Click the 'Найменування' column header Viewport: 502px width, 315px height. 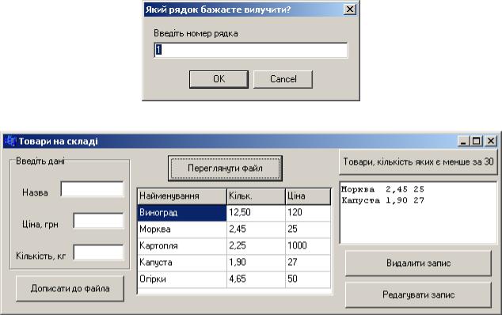[182, 196]
